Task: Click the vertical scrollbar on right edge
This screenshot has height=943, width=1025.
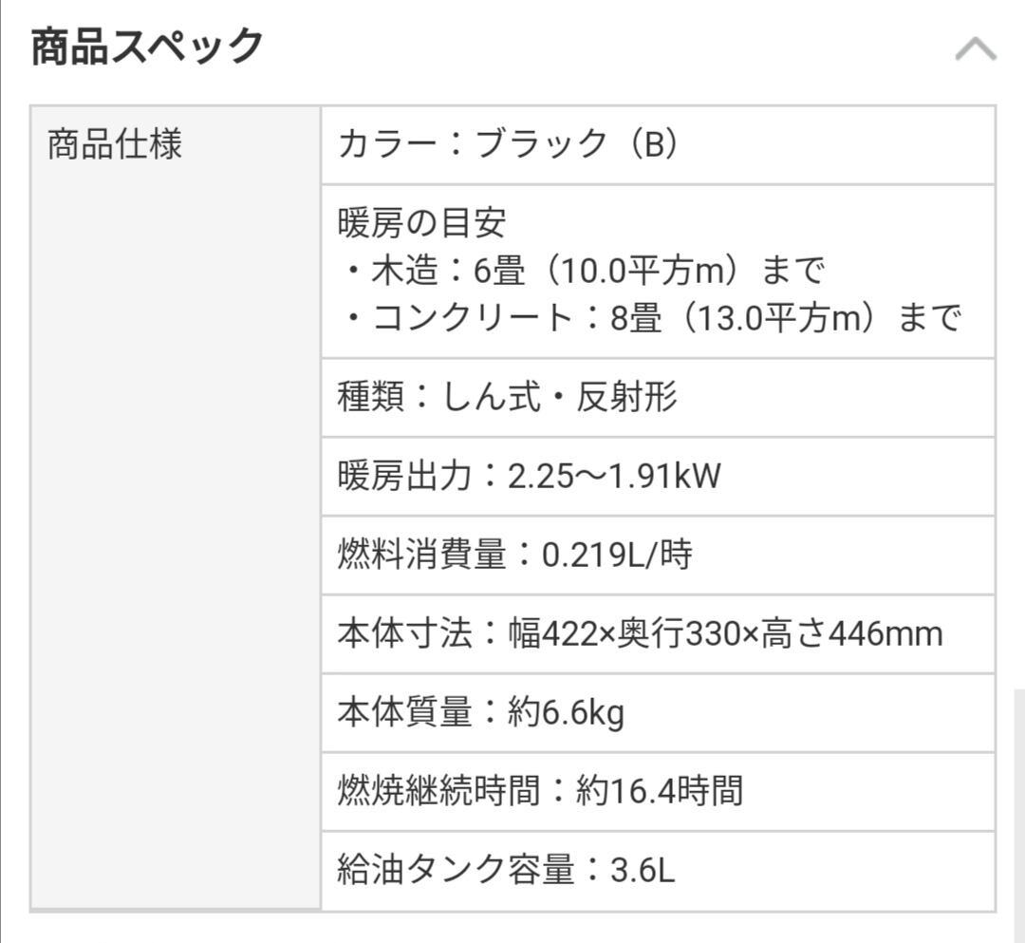Action: point(1018,807)
